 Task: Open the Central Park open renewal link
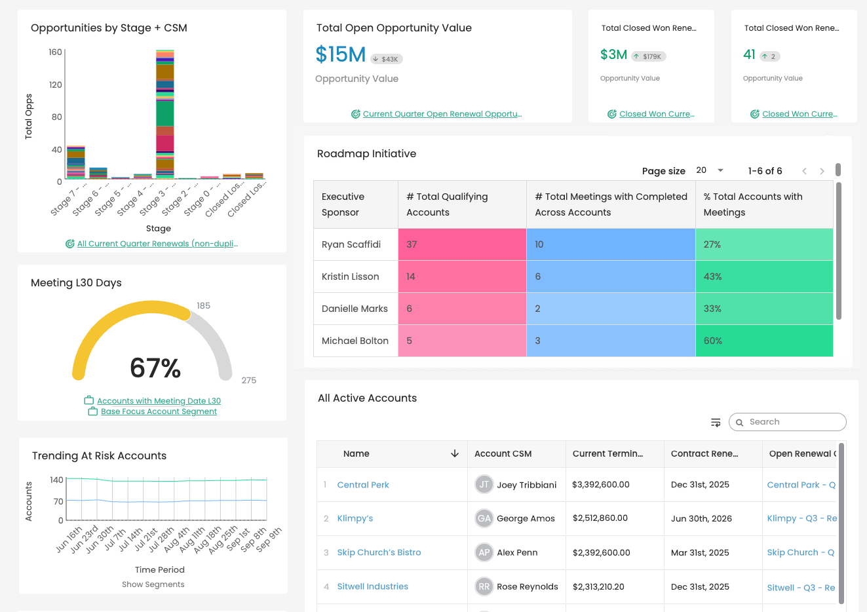(801, 485)
